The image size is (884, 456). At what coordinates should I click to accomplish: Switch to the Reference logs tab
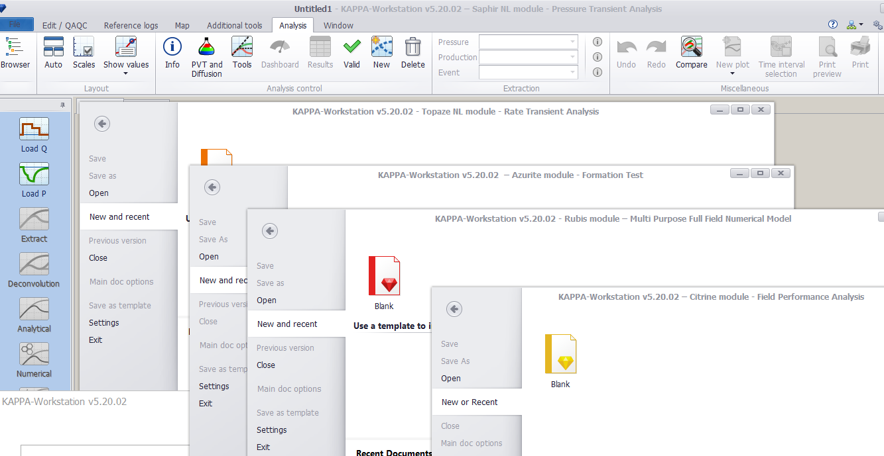131,25
